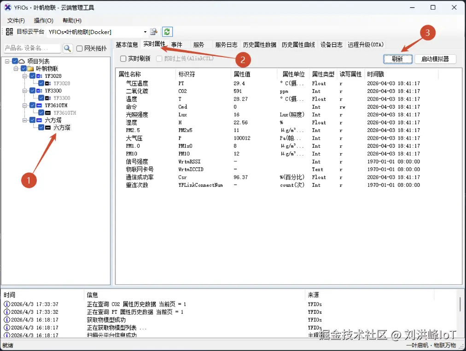Click the cloud icon beside 项目列表
This screenshot has height=351, width=466.
point(21,61)
